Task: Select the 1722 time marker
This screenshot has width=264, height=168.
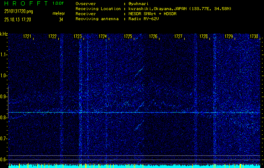Action: (x=52, y=36)
